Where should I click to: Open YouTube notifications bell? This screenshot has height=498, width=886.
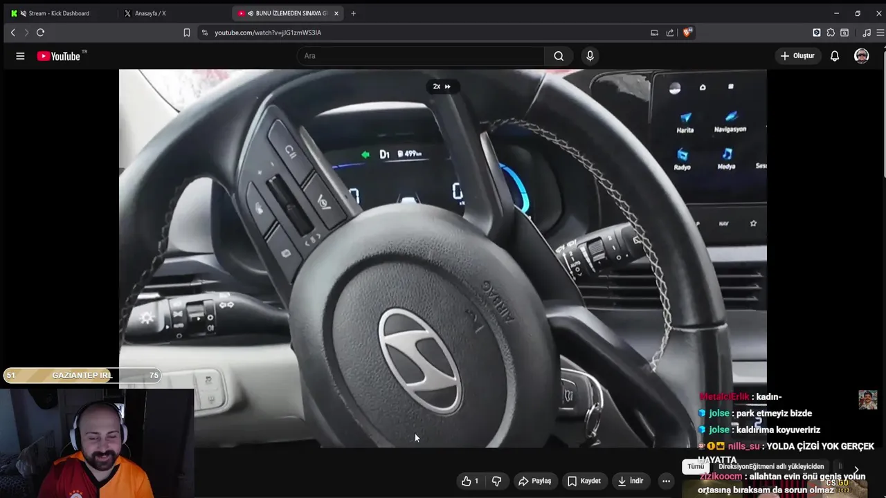(835, 56)
